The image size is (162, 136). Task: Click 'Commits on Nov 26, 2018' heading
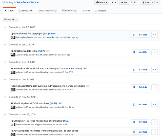coord(22,114)
